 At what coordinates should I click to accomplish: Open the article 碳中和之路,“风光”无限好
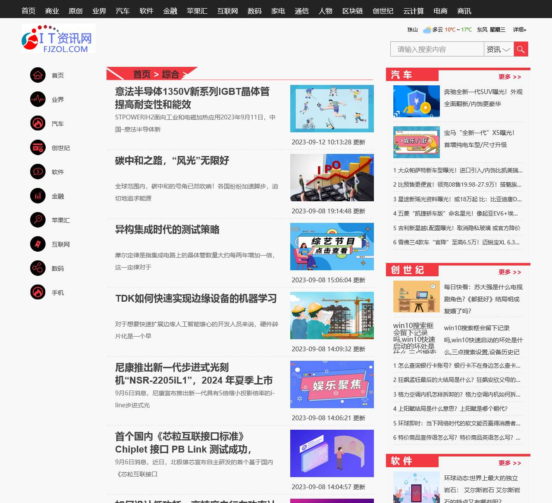click(x=172, y=161)
